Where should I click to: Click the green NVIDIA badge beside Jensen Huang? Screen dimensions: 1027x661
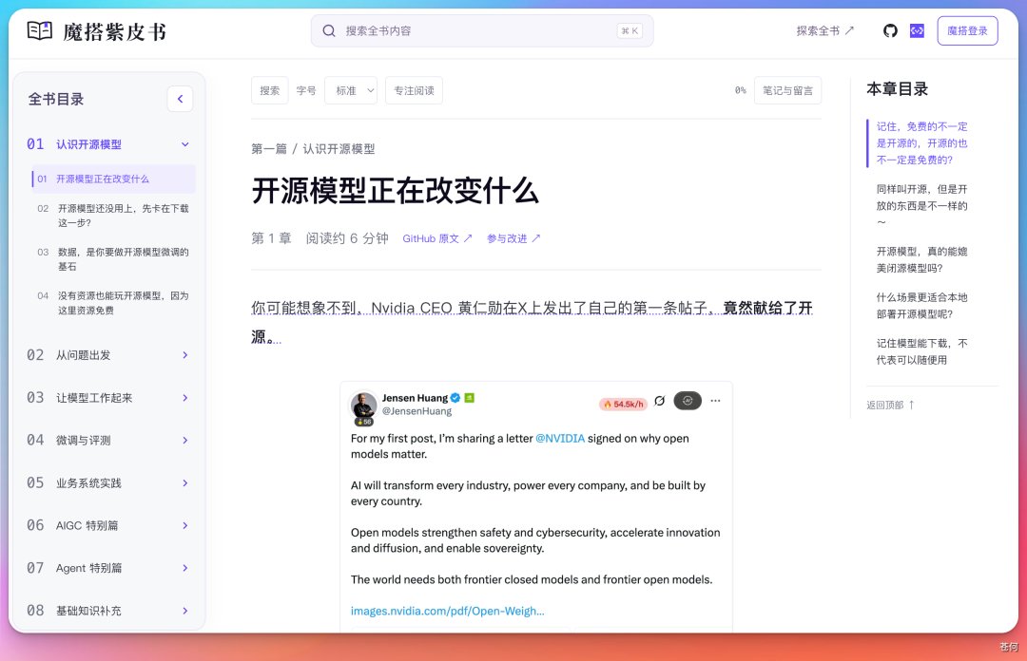[469, 398]
